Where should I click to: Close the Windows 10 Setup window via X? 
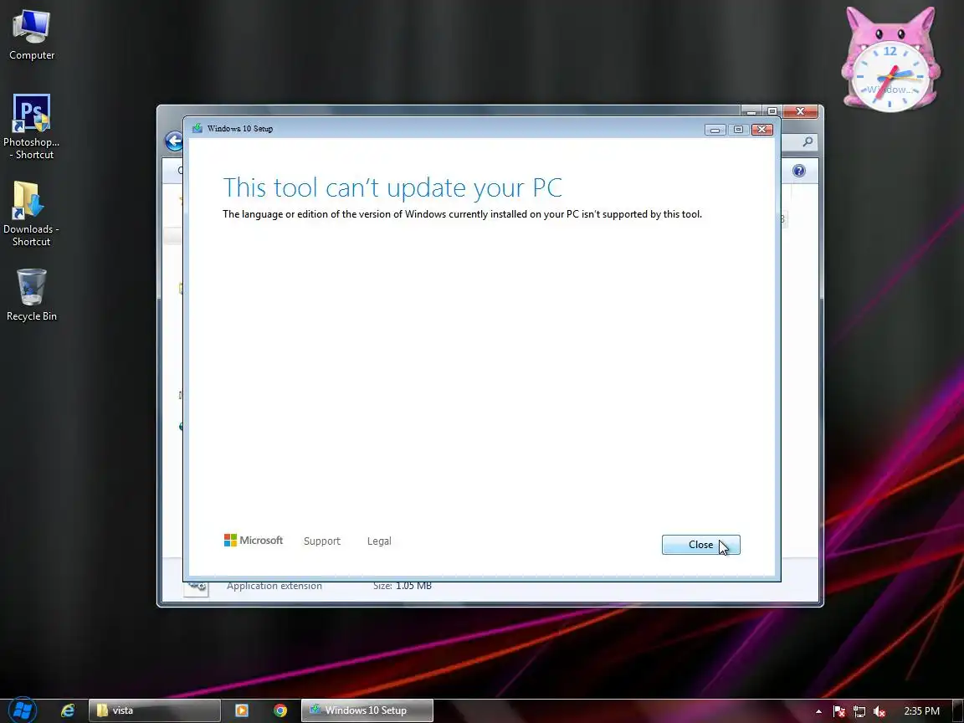[761, 129]
